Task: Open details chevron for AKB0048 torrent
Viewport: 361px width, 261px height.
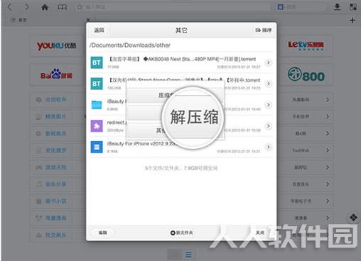Action: 268,62
